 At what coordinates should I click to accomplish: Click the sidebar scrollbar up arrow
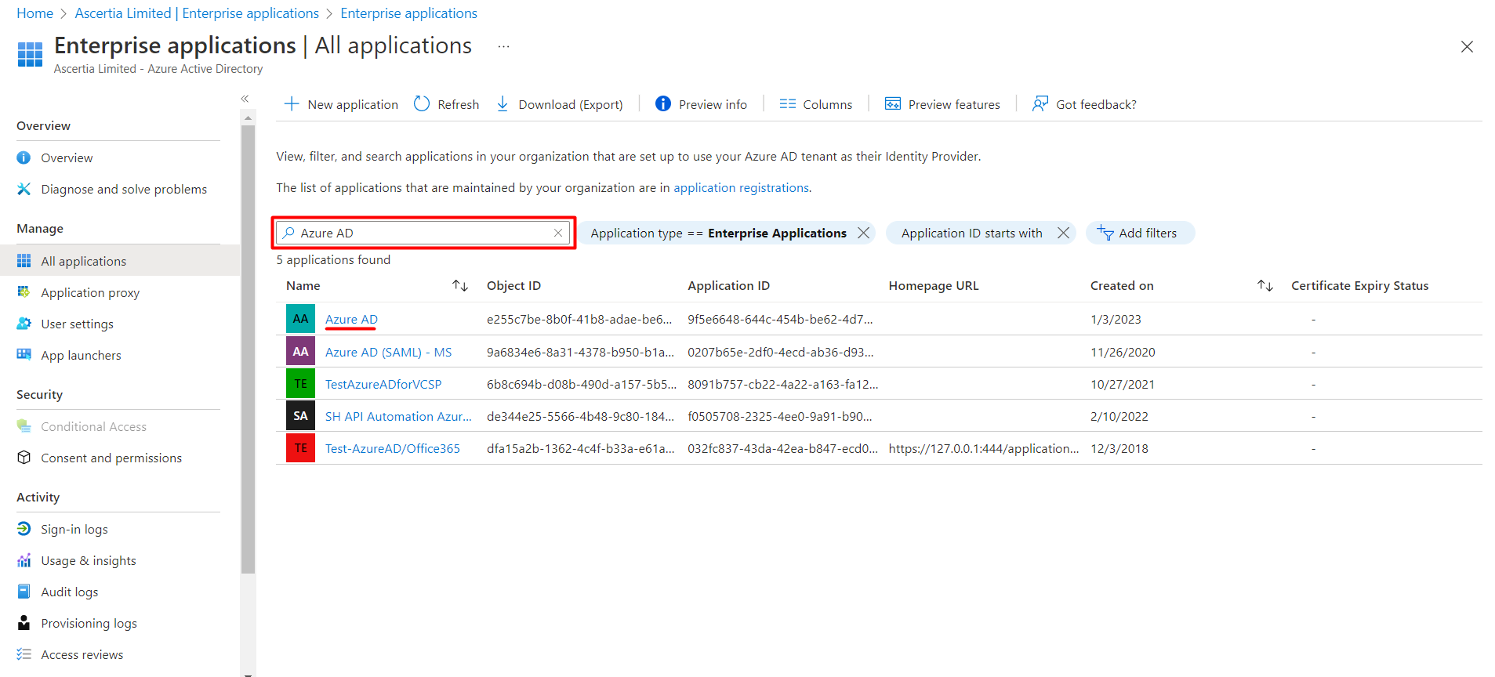click(248, 118)
